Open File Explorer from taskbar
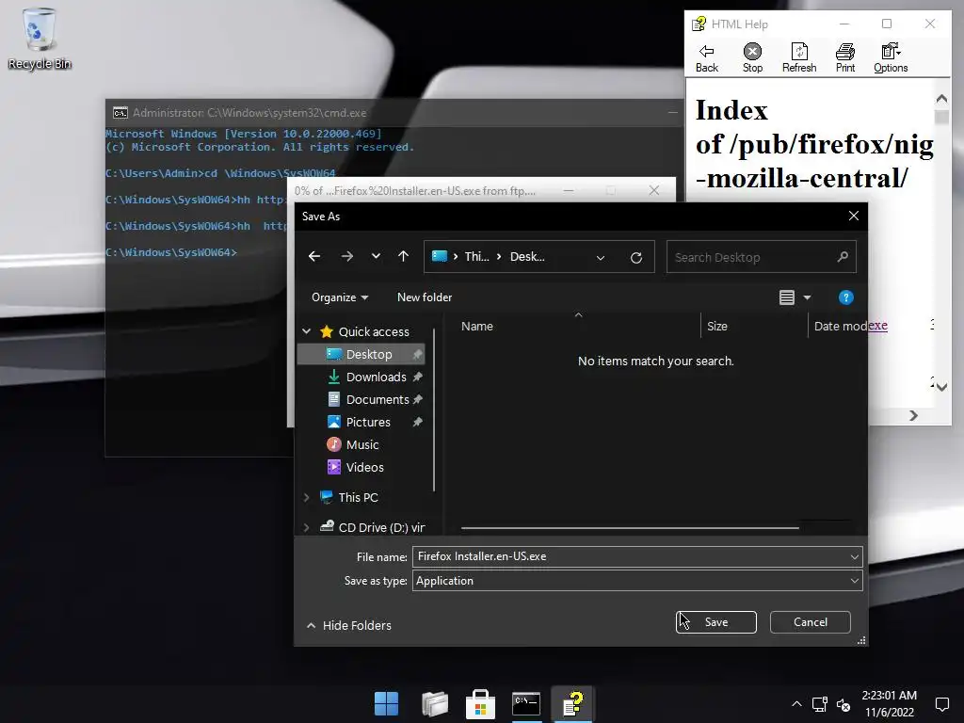 [x=434, y=704]
